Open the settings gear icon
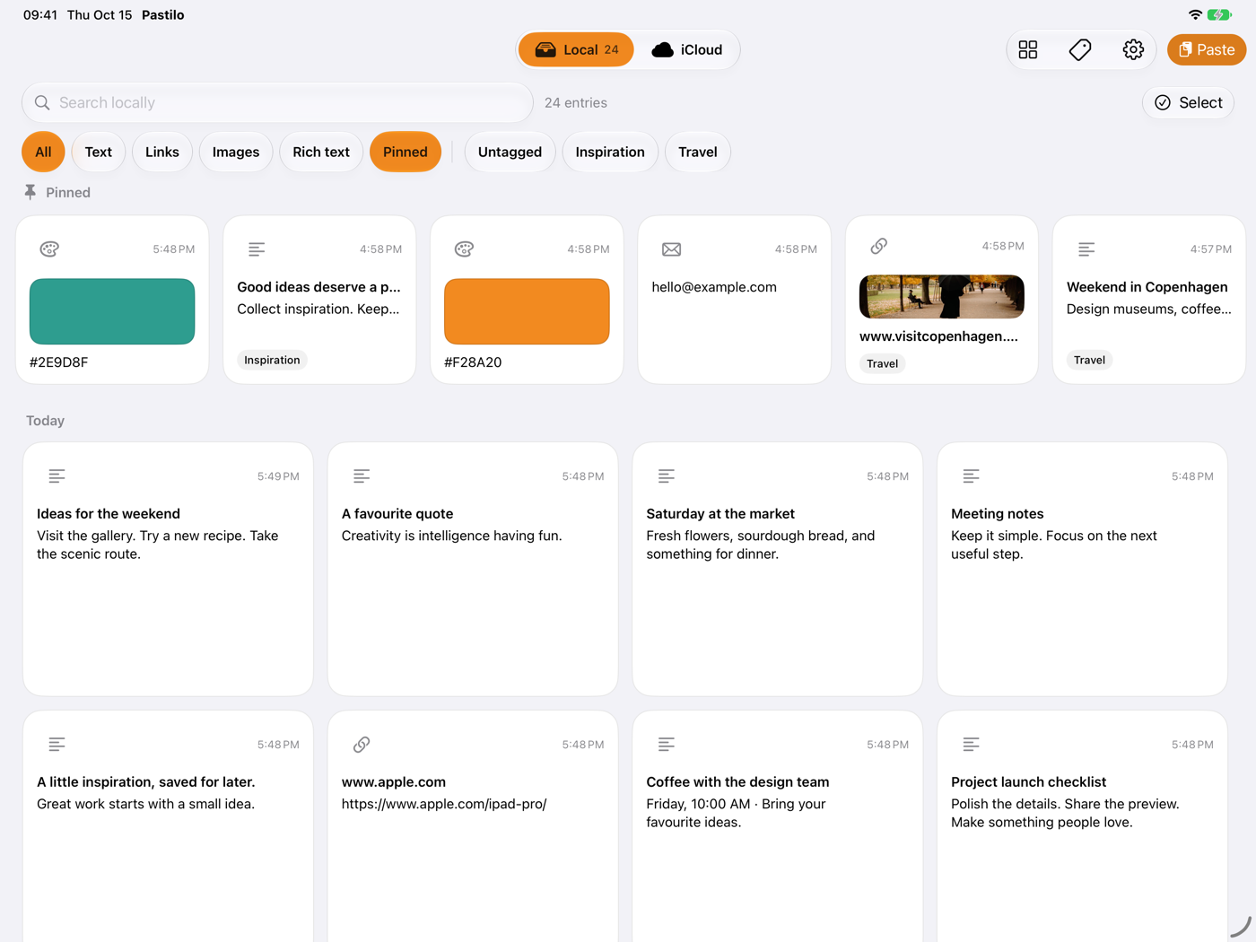This screenshot has width=1256, height=942. coord(1133,50)
